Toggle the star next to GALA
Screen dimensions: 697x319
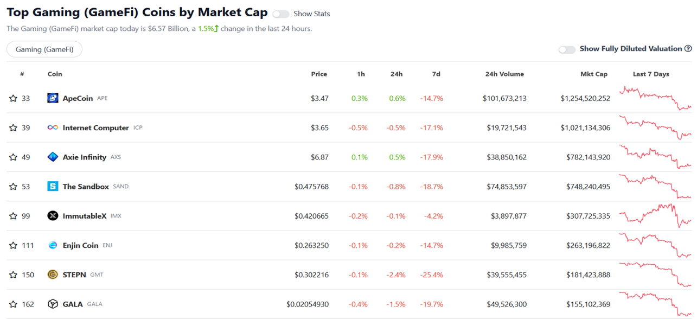tap(13, 304)
